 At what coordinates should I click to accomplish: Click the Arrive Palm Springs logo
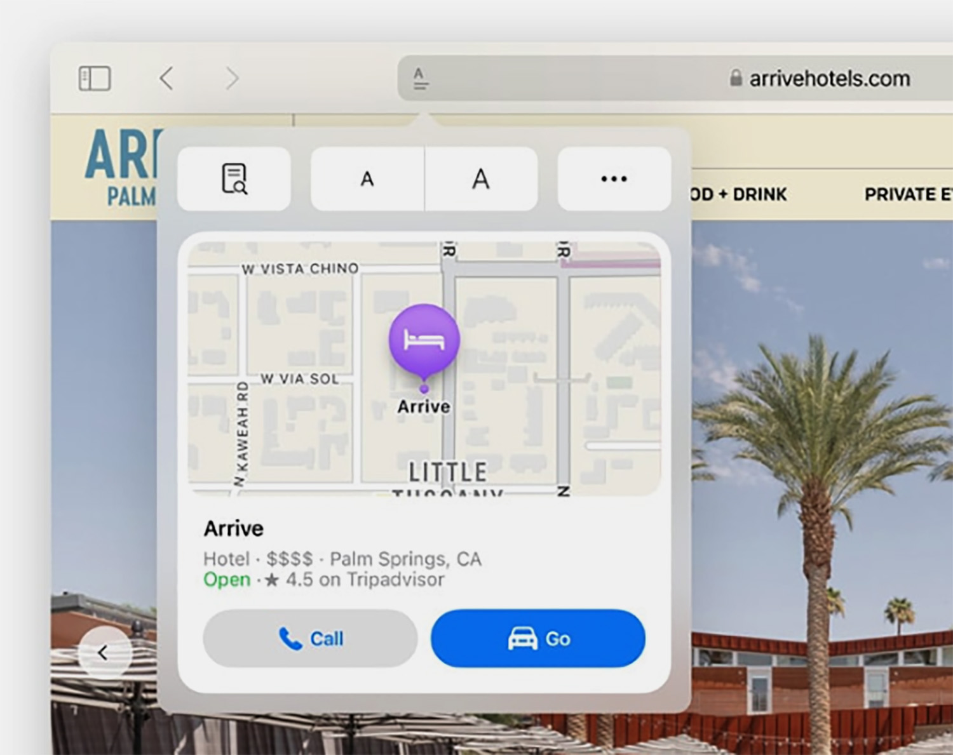(121, 168)
